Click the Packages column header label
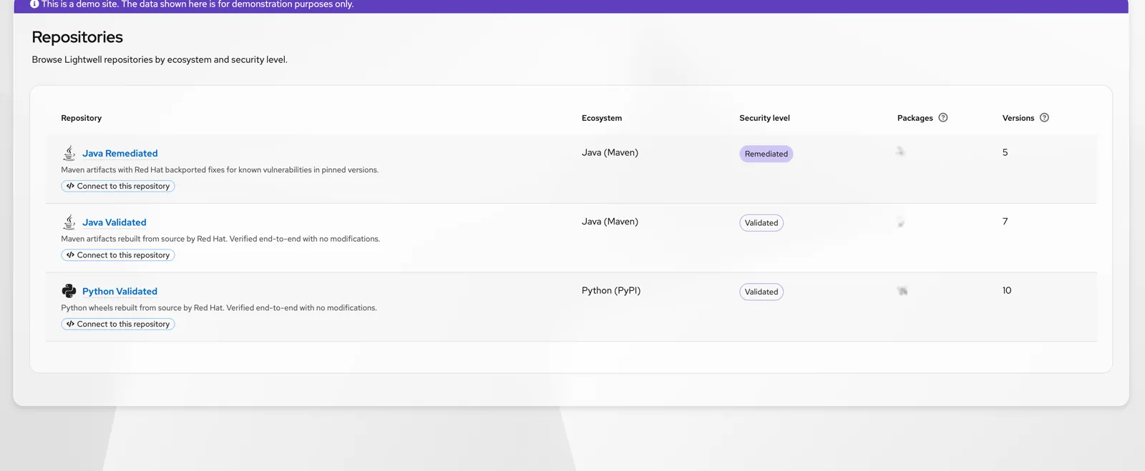This screenshot has height=471, width=1145. pos(915,118)
